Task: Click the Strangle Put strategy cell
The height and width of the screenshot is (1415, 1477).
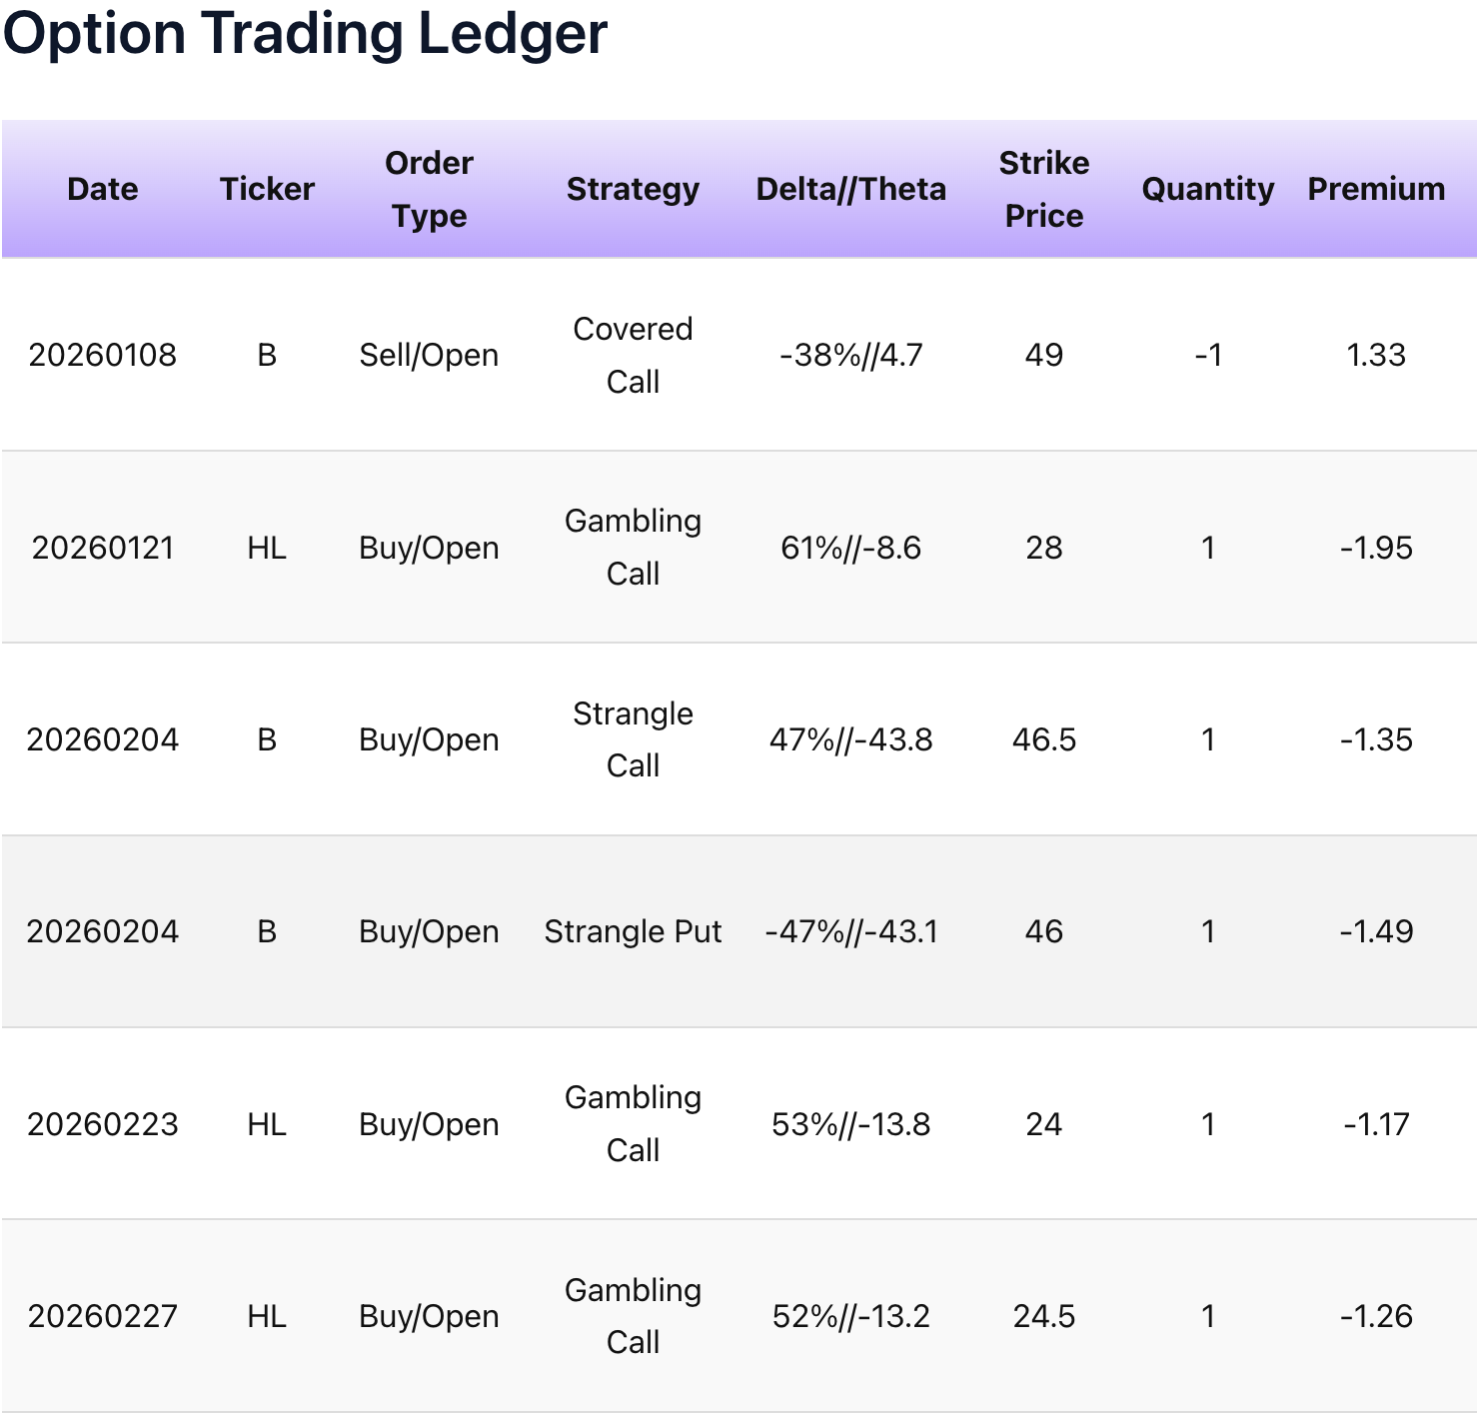Action: click(633, 931)
